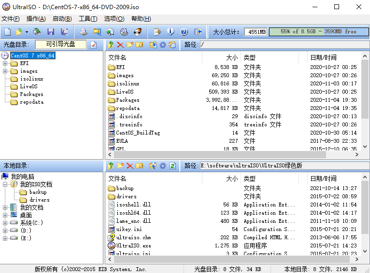Click the 55% of 8.5GB capacity bar
The image size is (370, 273).
(x=319, y=31)
